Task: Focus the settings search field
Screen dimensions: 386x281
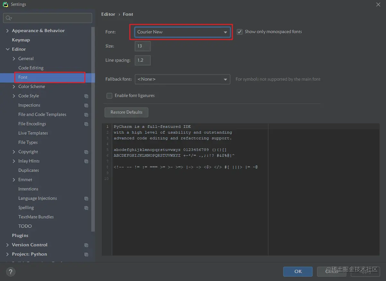Action: click(x=48, y=18)
